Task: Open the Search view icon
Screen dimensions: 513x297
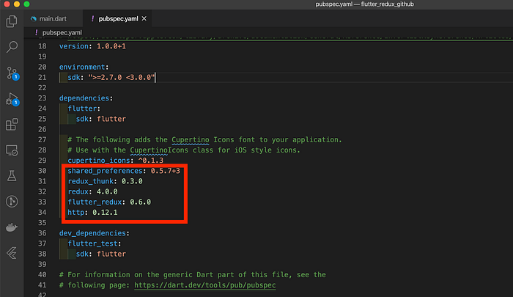Action: point(12,47)
